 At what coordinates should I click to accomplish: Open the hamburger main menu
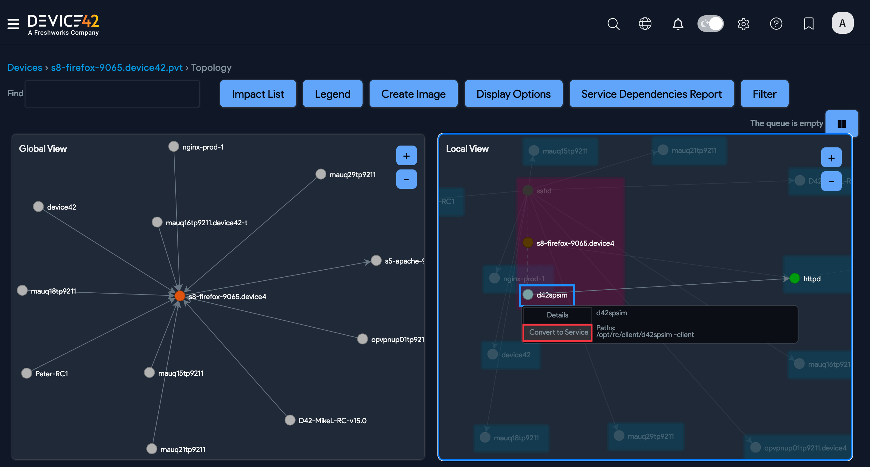coord(13,24)
